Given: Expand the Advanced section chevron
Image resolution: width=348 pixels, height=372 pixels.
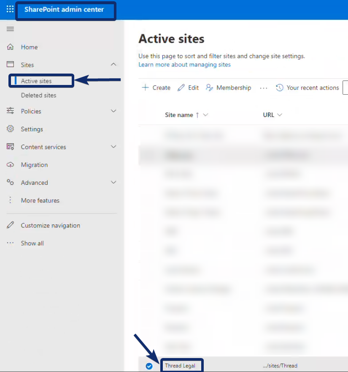Looking at the screenshot, I should click(113, 182).
